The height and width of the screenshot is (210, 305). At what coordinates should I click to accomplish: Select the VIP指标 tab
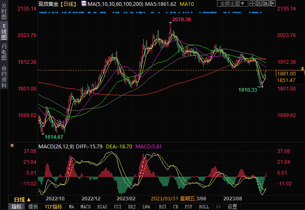(x=54, y=207)
